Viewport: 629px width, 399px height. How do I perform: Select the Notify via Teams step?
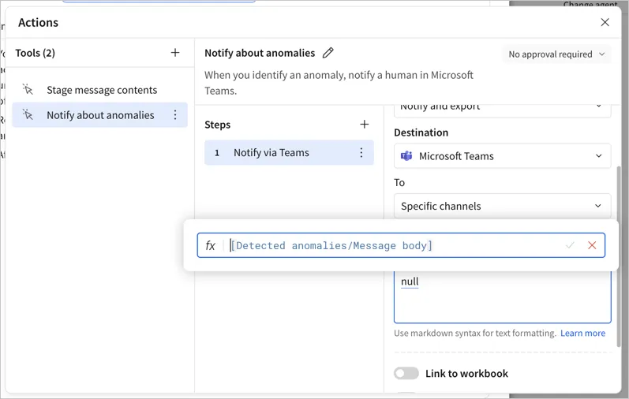coord(289,152)
